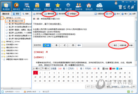138x94 pixels.
Task: Click the blue legend color swatch
Action: coord(117,69)
